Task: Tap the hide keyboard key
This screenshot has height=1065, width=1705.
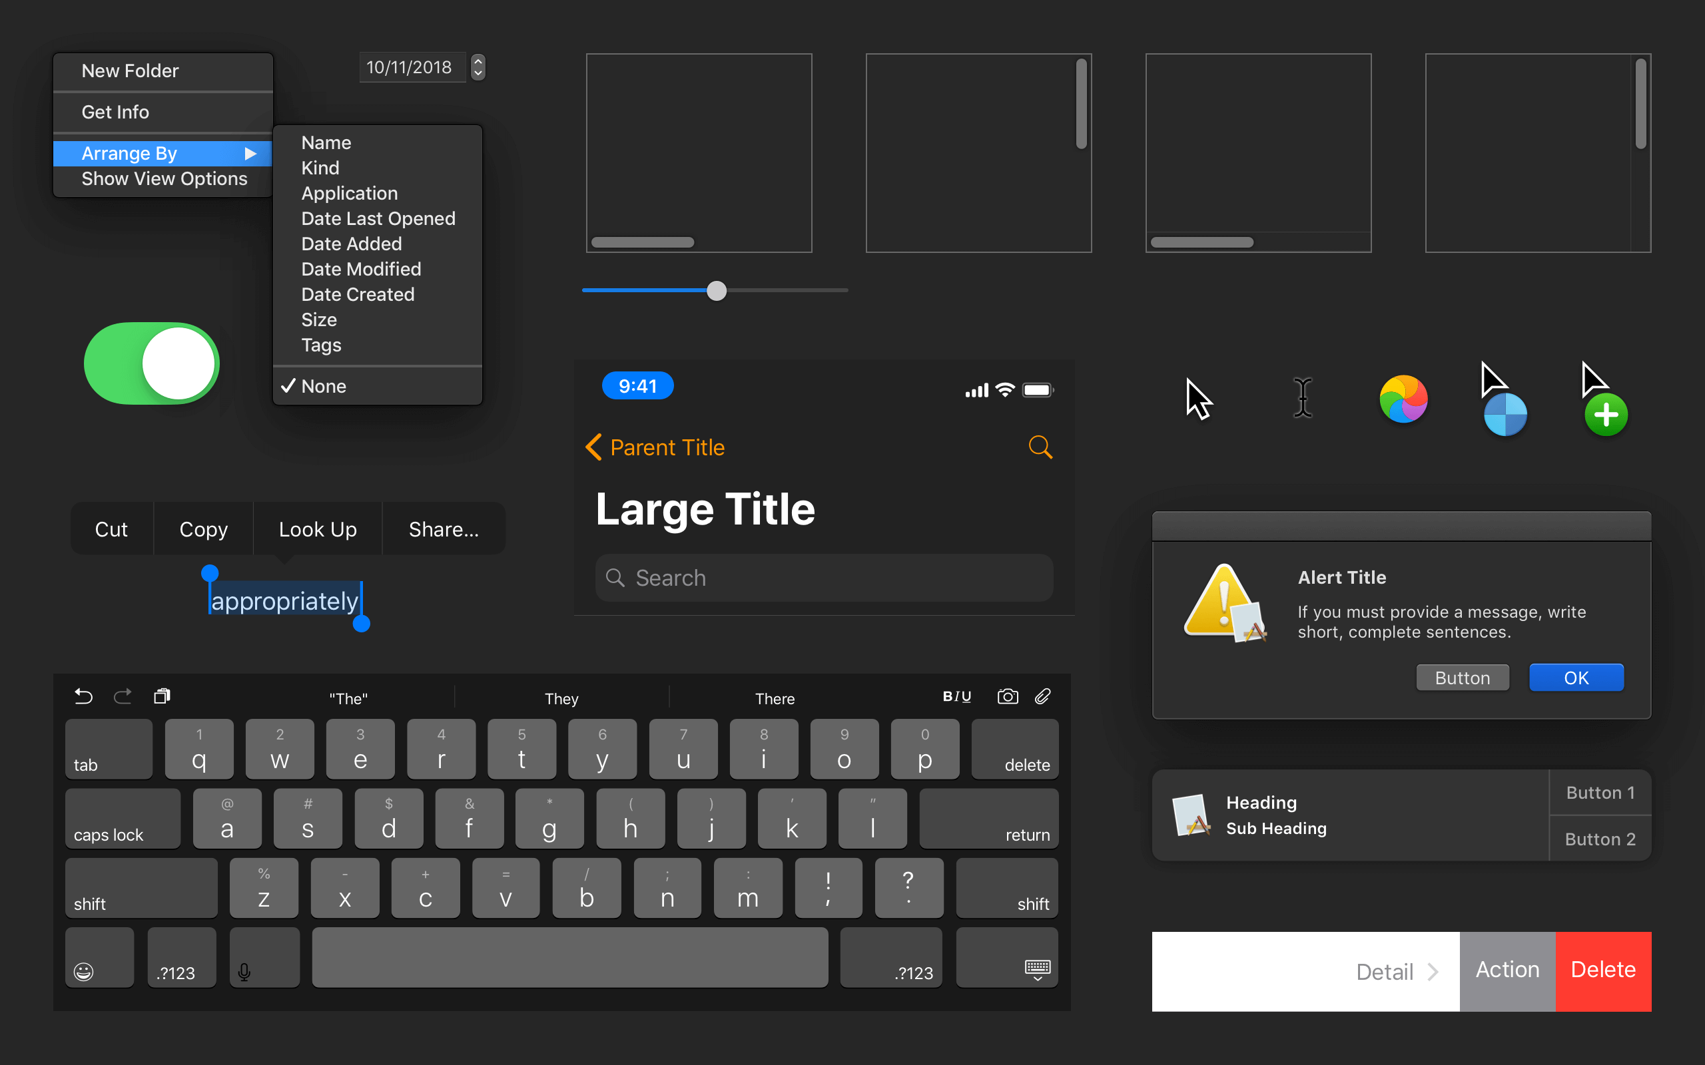Action: pyautogui.click(x=1037, y=969)
